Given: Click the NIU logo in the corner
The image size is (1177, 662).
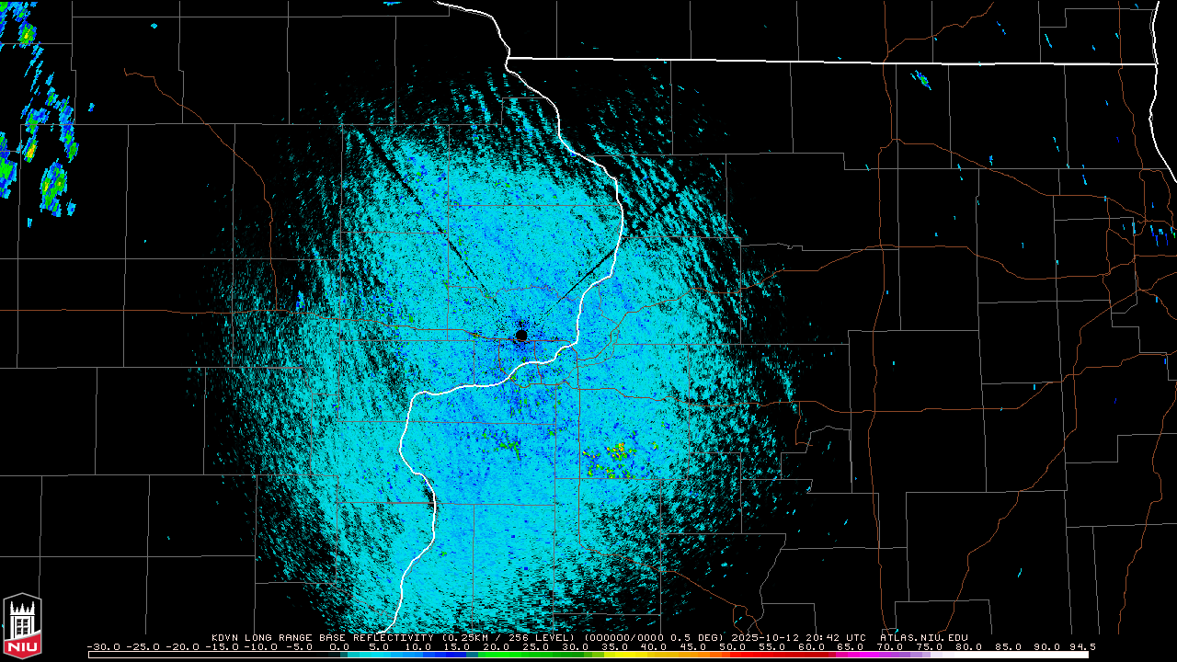Looking at the screenshot, I should (22, 625).
